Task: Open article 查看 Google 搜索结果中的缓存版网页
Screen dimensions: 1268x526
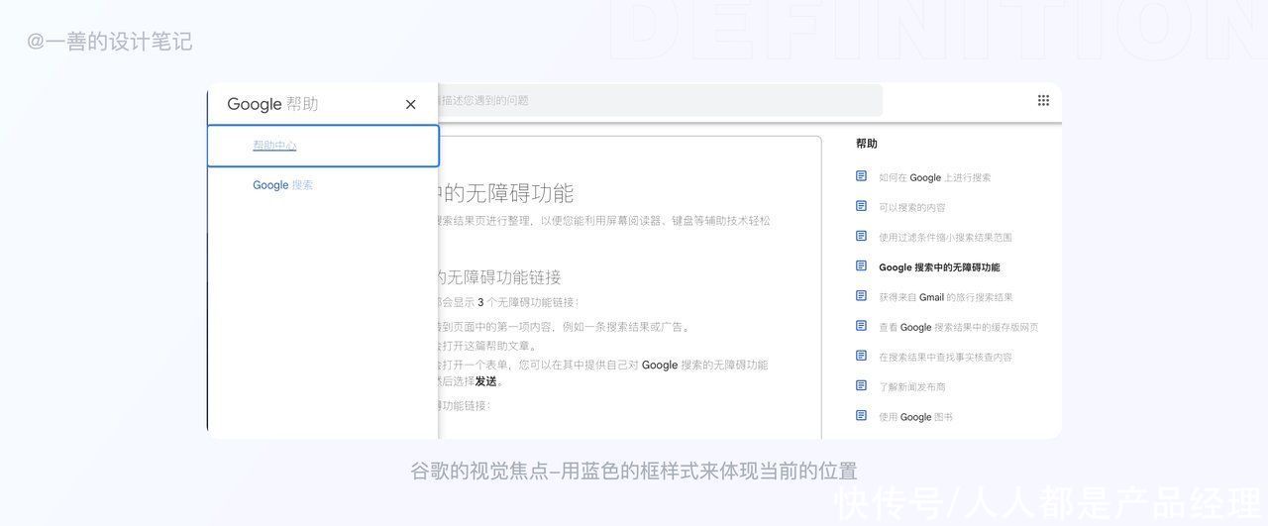Action: (958, 327)
